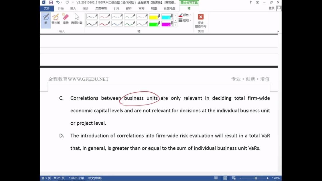
Task: Open the pen Thickness (粗细) dropdown
Action: 185,20
